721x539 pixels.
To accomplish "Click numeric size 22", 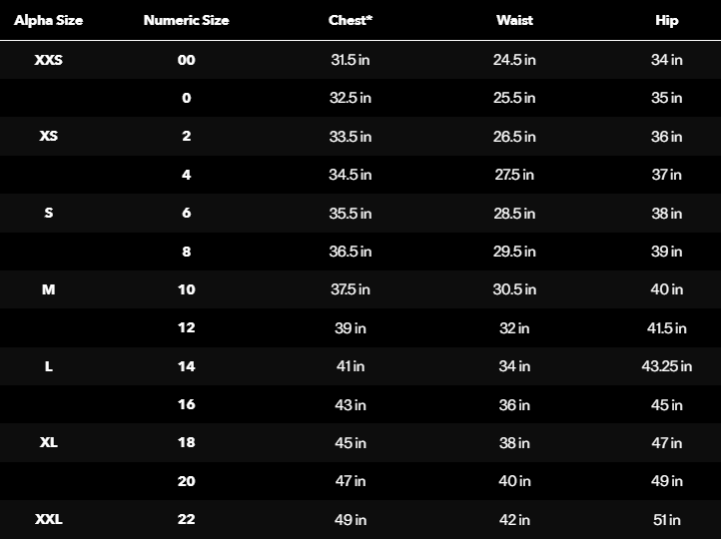I will point(186,519).
